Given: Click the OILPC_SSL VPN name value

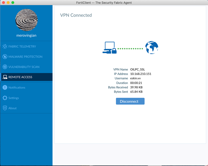Looking at the screenshot, I should pos(138,69).
